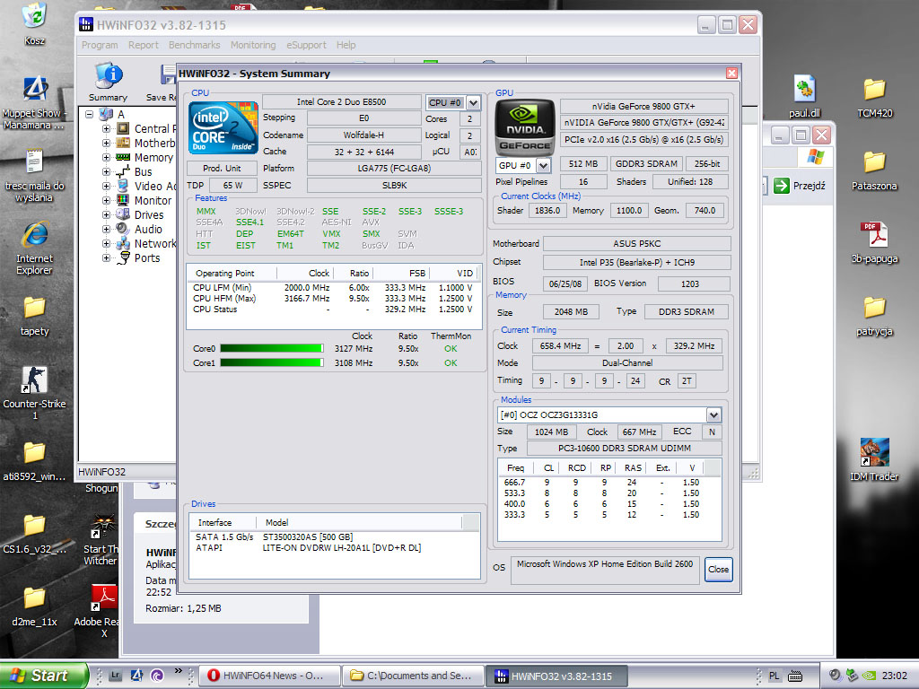
Task: Switch to C:\Documents and Settings taskbar button
Action: tap(414, 676)
